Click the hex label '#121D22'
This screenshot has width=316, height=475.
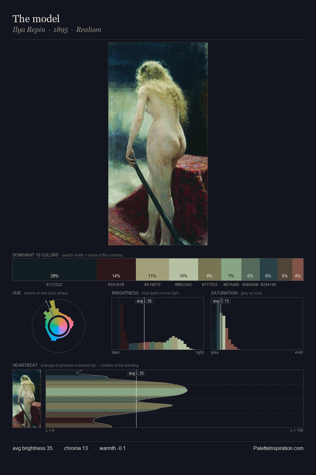54,285
